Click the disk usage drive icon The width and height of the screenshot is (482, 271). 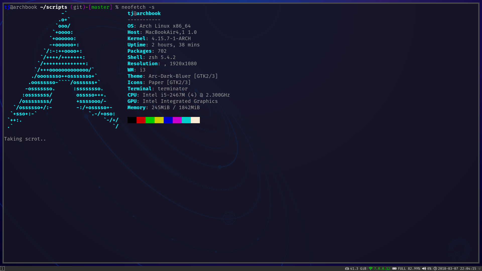pos(347,268)
